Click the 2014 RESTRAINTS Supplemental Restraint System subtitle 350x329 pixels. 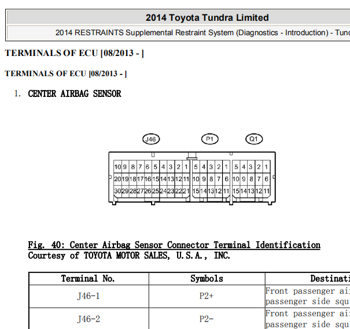[x=202, y=33]
